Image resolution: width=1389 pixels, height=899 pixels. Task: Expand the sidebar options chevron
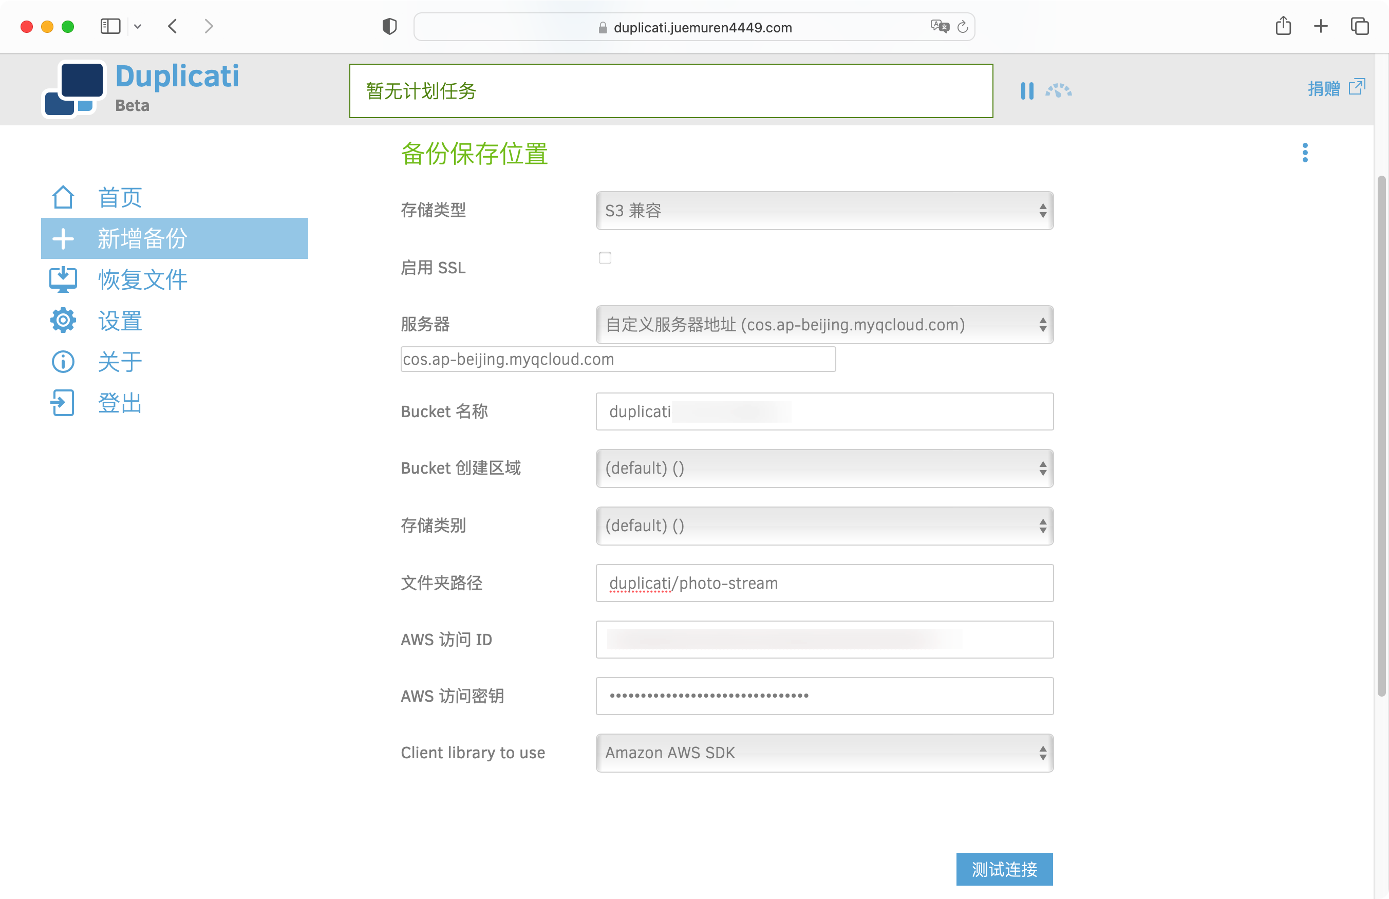click(x=138, y=26)
